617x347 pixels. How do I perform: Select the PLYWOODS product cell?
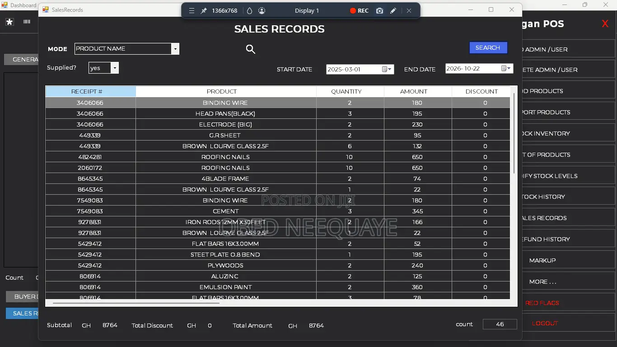click(226, 265)
